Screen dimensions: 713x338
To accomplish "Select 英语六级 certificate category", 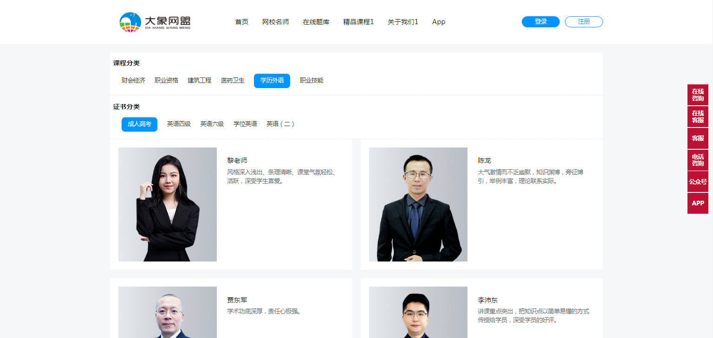I will pos(212,124).
